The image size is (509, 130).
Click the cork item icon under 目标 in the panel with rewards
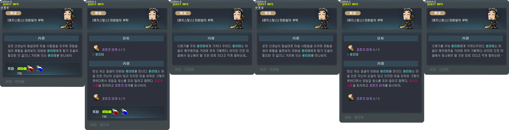(x=96, y=48)
